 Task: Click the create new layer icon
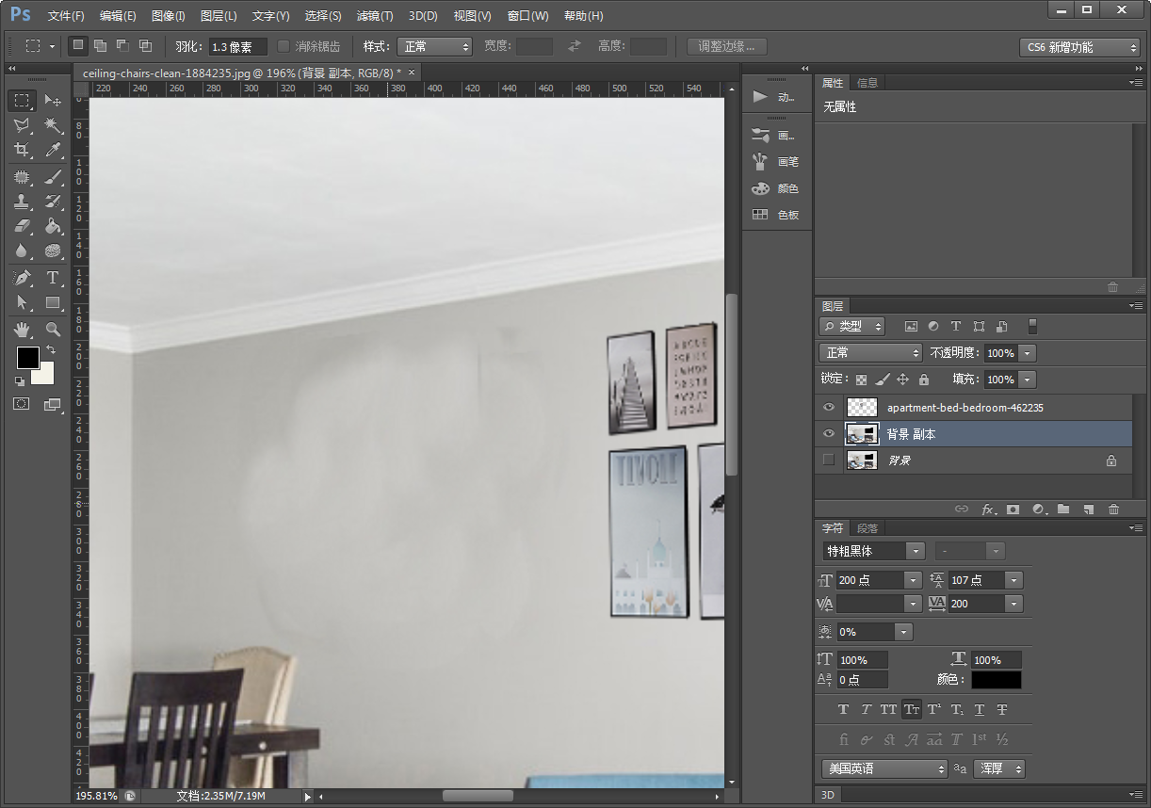[x=1089, y=509]
